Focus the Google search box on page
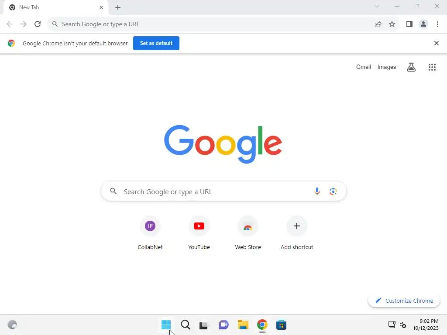The width and height of the screenshot is (447, 335). (x=223, y=191)
